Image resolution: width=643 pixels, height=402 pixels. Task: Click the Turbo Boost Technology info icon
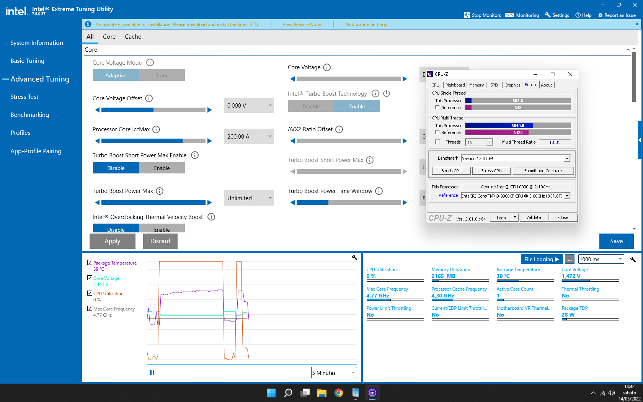tap(375, 93)
